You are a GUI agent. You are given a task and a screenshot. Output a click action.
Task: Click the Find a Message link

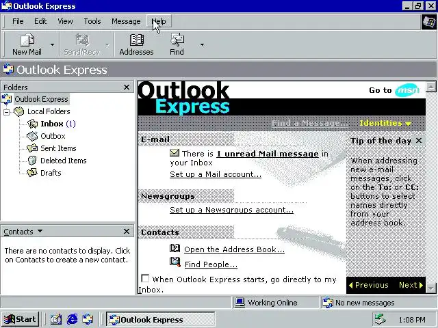click(310, 123)
